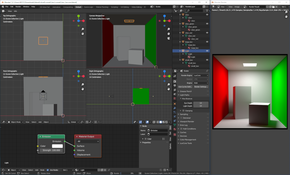
Task: Click the Eye Depth value field
Action: point(201,103)
